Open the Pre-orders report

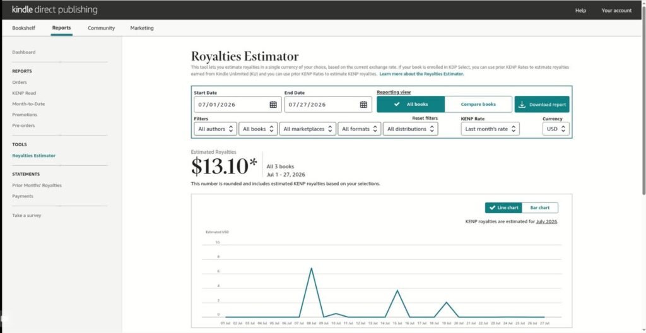click(23, 126)
